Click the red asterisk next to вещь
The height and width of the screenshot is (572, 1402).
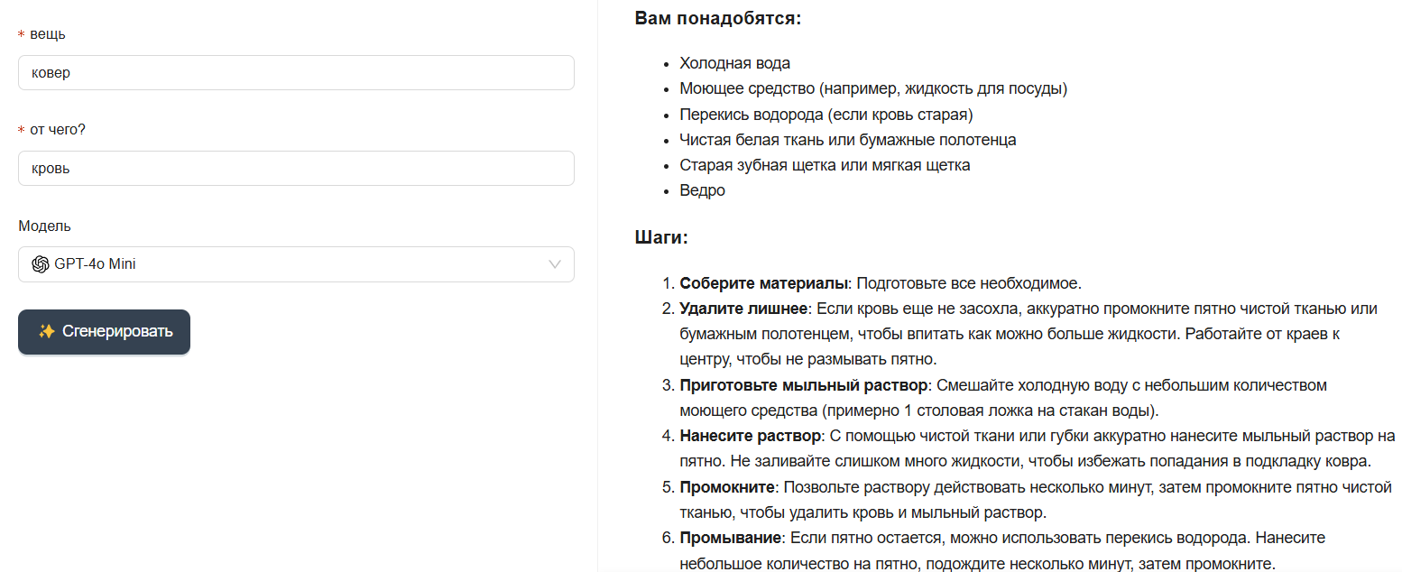[x=20, y=33]
